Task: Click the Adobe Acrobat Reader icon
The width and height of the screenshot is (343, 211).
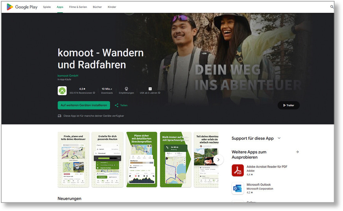Action: (x=238, y=170)
